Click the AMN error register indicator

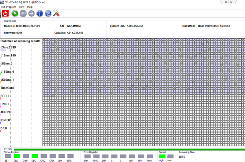click(x=150, y=156)
